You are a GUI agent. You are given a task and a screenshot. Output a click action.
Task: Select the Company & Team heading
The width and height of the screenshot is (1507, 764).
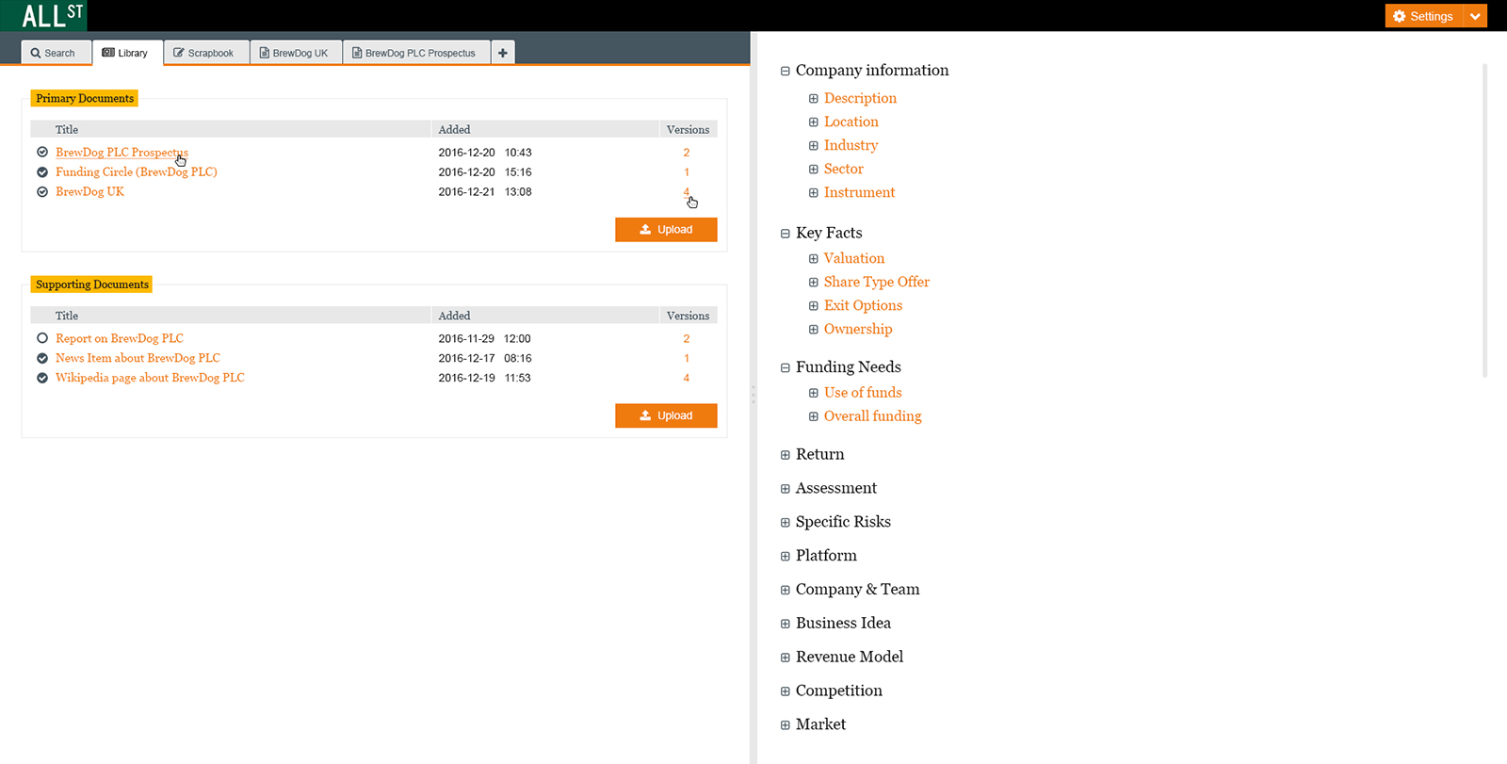point(857,589)
